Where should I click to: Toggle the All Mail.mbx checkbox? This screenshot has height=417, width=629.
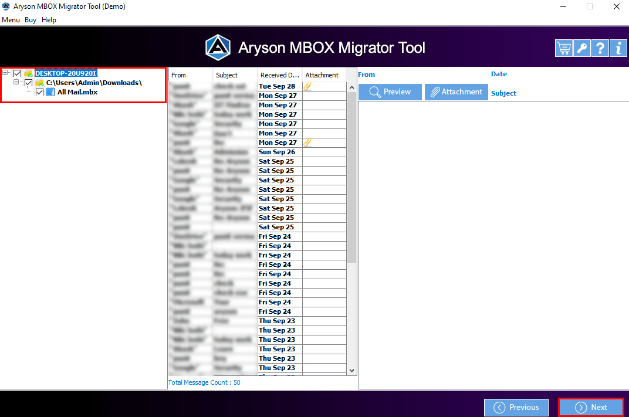pos(39,92)
